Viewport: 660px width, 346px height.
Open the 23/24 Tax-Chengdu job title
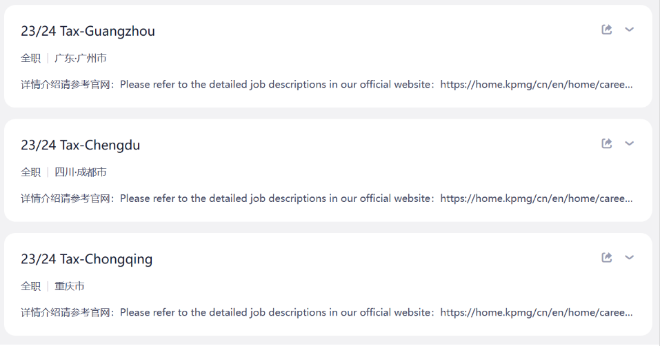click(81, 145)
